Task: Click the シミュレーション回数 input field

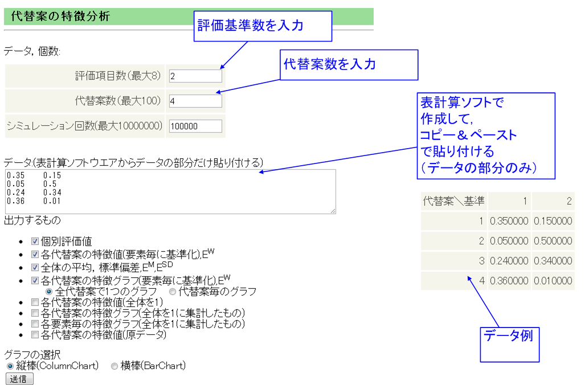Action: pyautogui.click(x=195, y=126)
